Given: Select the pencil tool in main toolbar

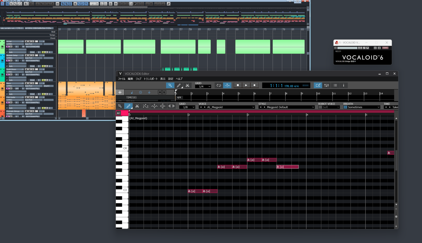Looking at the screenshot, I should click(x=179, y=85).
